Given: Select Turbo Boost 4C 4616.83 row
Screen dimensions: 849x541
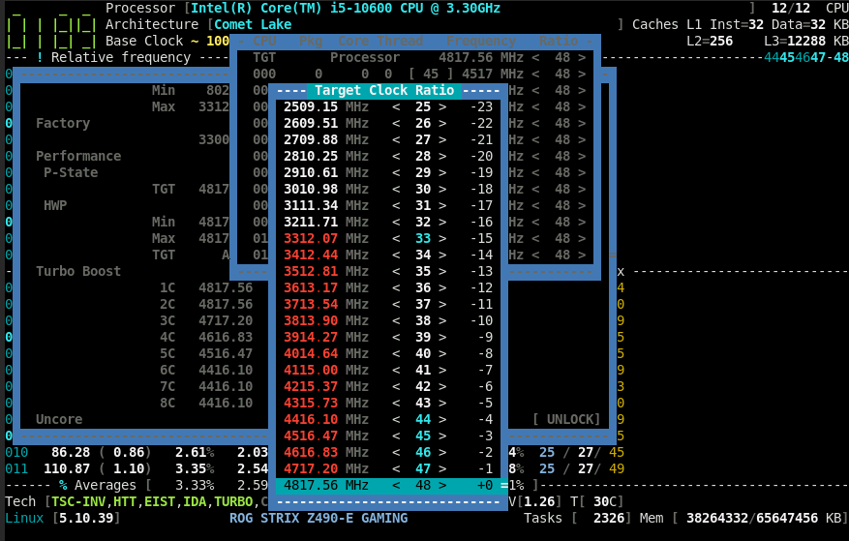Looking at the screenshot, I should pyautogui.click(x=206, y=337).
